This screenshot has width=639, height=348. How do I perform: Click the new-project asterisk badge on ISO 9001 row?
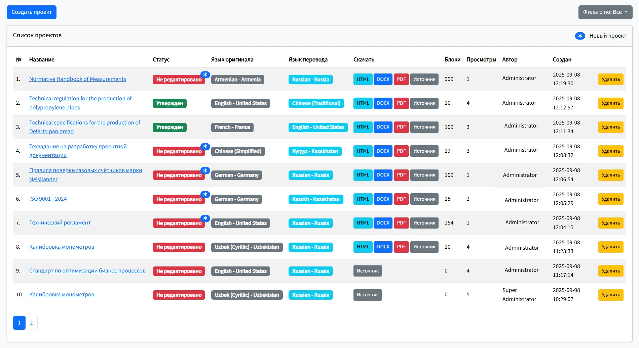tap(205, 195)
